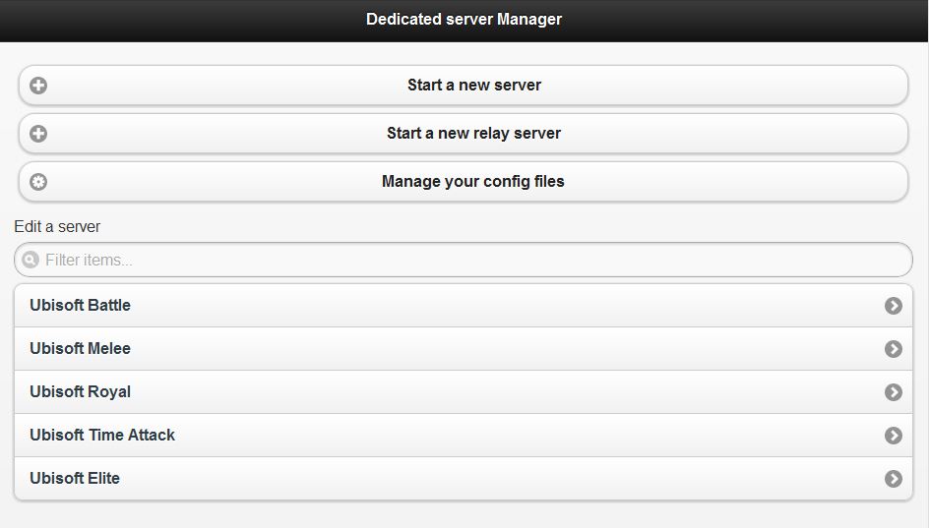This screenshot has width=929, height=528.
Task: Click the arrow icon on Ubisoft Melee row
Action: 894,349
